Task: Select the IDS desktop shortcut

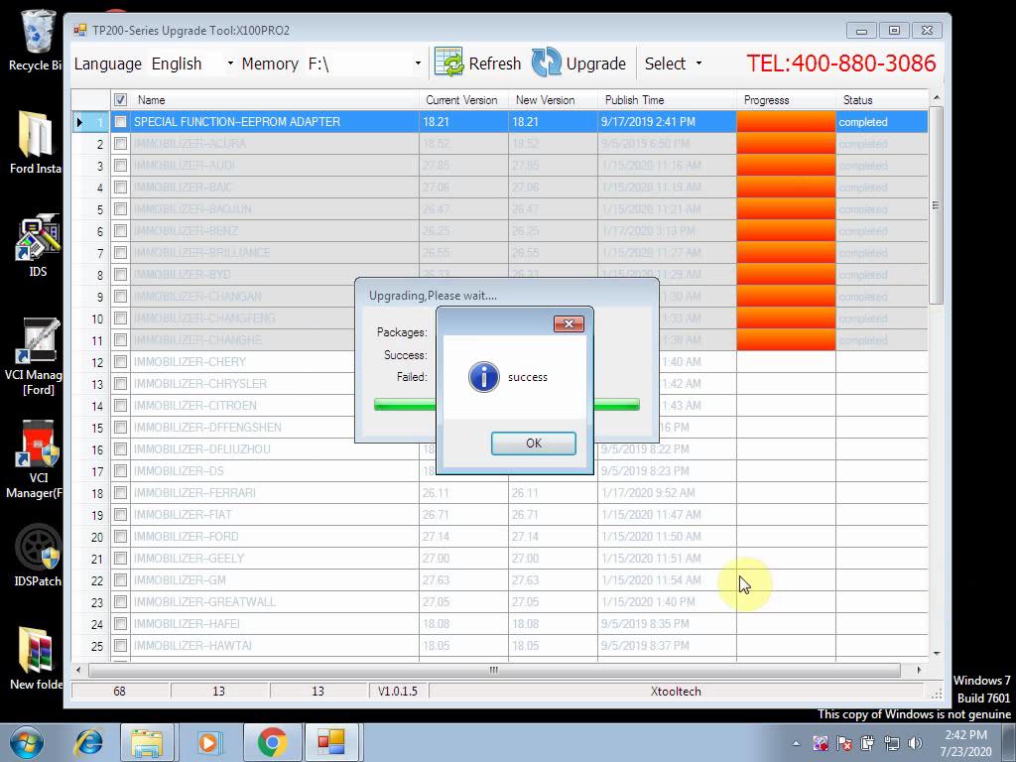Action: (38, 246)
